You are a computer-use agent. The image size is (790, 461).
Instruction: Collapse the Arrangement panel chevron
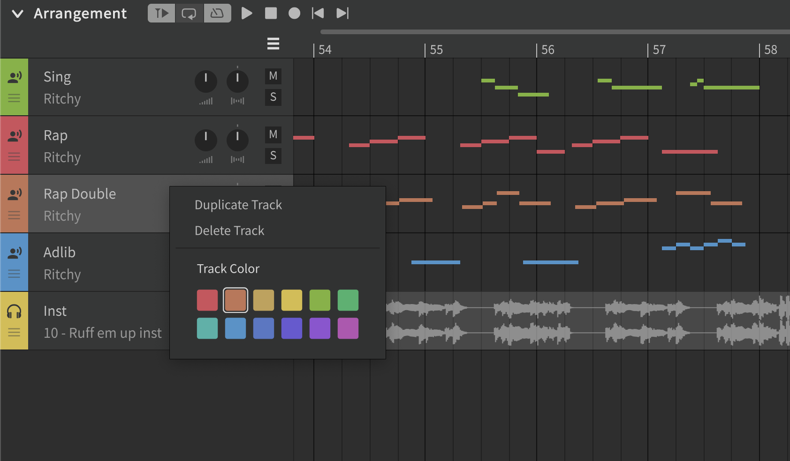[x=18, y=14]
